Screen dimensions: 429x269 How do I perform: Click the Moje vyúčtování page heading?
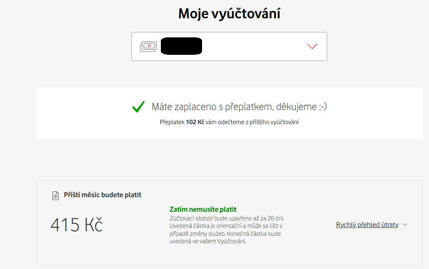click(229, 13)
